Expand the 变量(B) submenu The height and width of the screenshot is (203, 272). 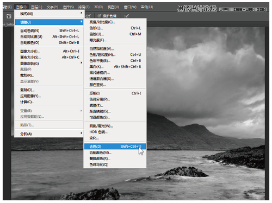coord(49,111)
